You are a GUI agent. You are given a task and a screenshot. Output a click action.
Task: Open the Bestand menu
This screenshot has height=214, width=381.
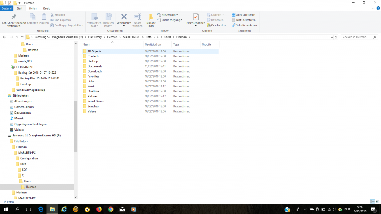pyautogui.click(x=7, y=8)
